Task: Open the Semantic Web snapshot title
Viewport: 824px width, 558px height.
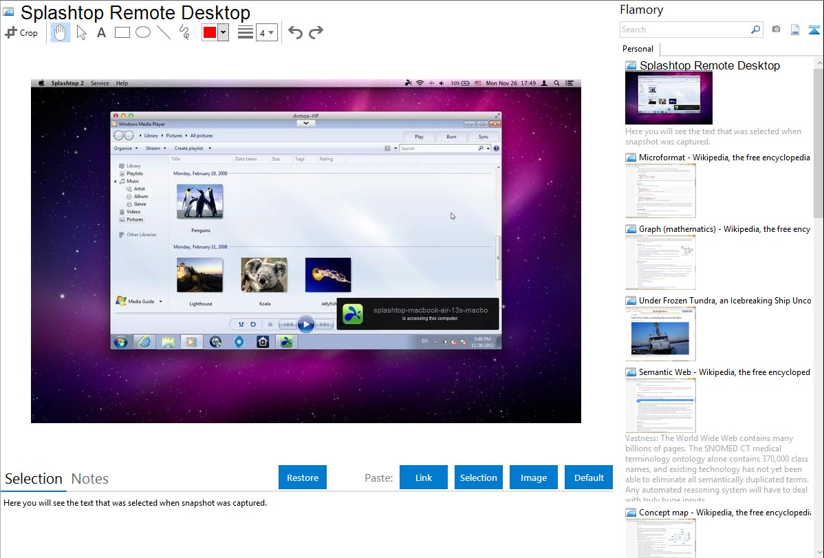Action: (724, 372)
